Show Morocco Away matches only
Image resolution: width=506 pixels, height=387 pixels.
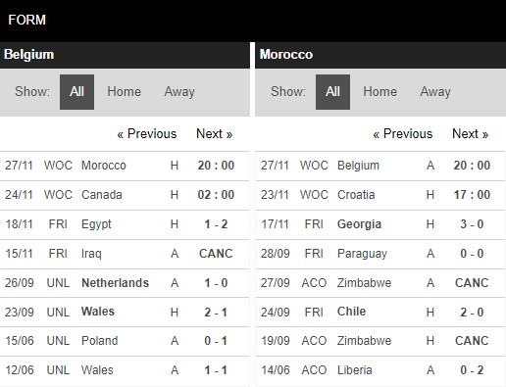pos(435,92)
